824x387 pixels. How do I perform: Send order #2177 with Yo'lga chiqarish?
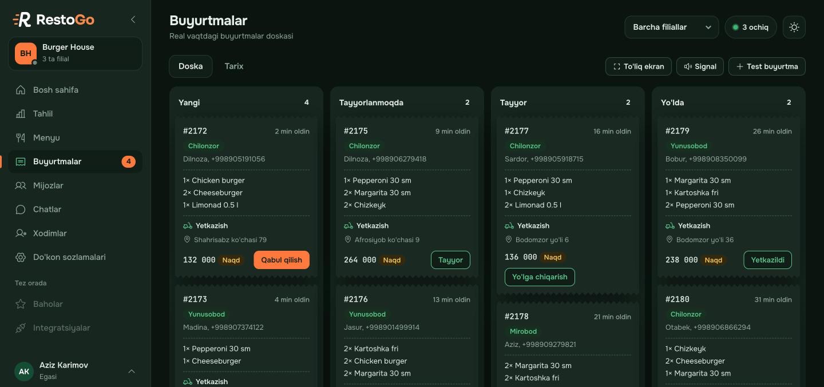540,277
